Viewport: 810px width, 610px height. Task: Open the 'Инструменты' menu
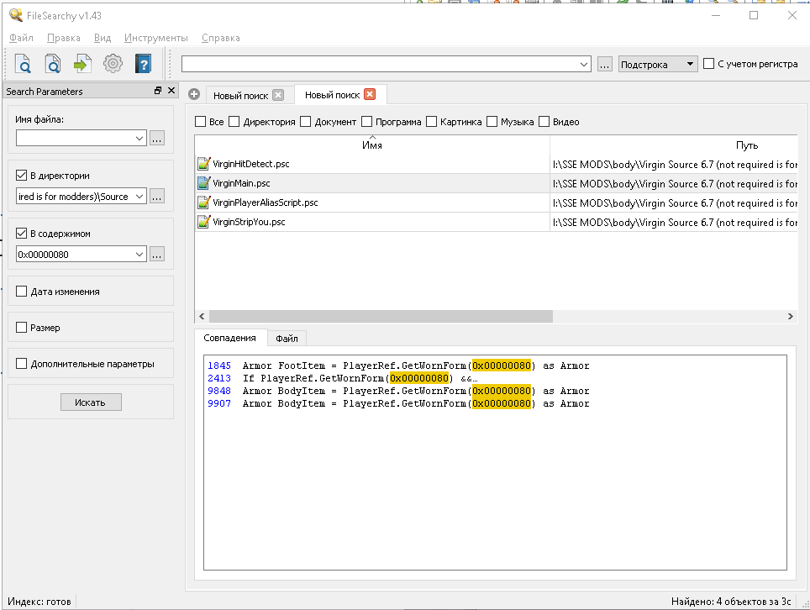tap(155, 38)
